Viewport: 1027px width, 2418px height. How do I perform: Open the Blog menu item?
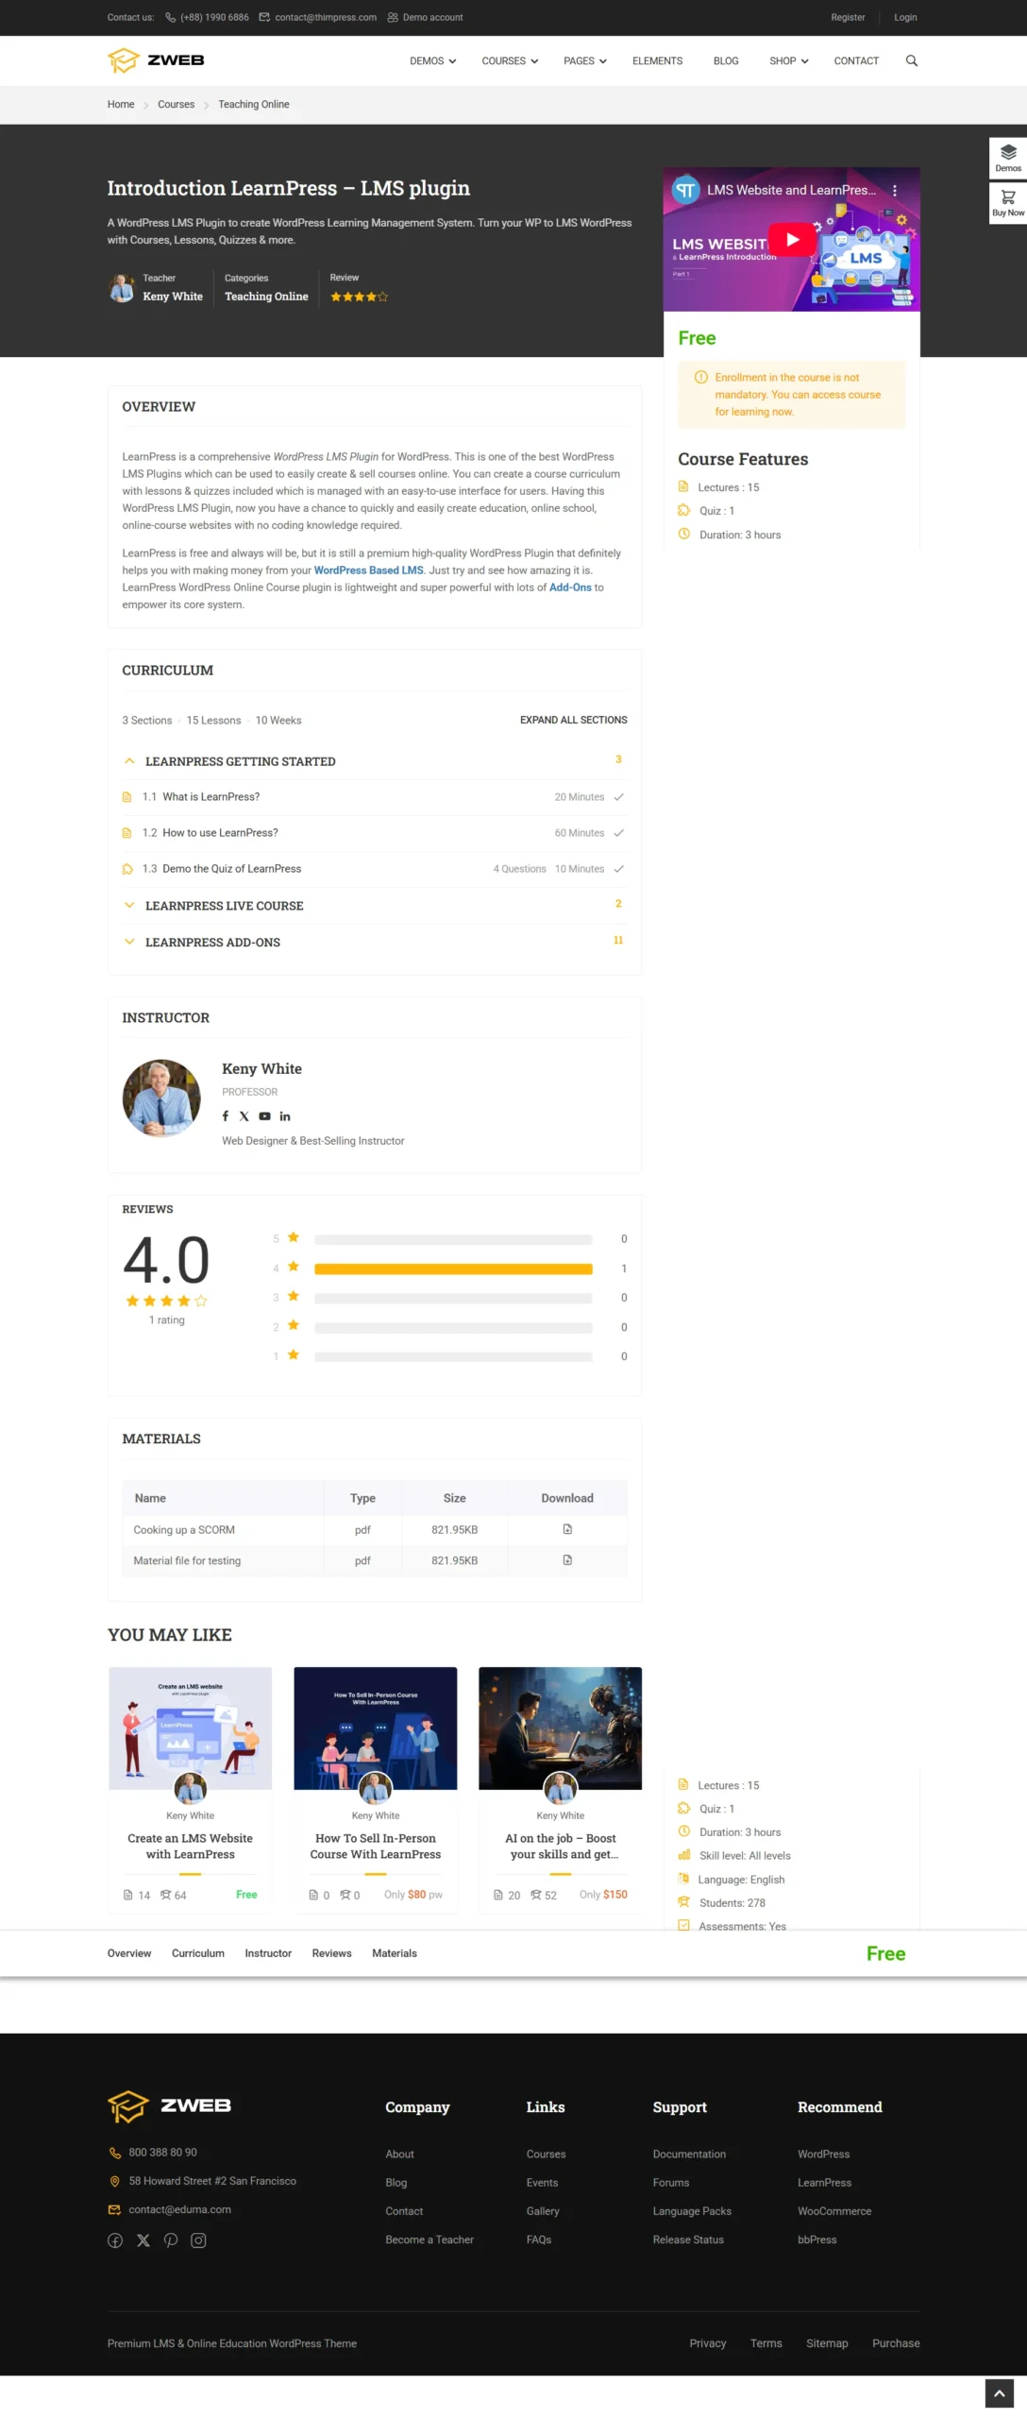point(726,60)
